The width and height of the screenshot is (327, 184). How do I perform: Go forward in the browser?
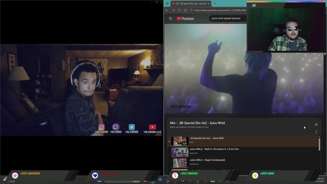[173, 10]
